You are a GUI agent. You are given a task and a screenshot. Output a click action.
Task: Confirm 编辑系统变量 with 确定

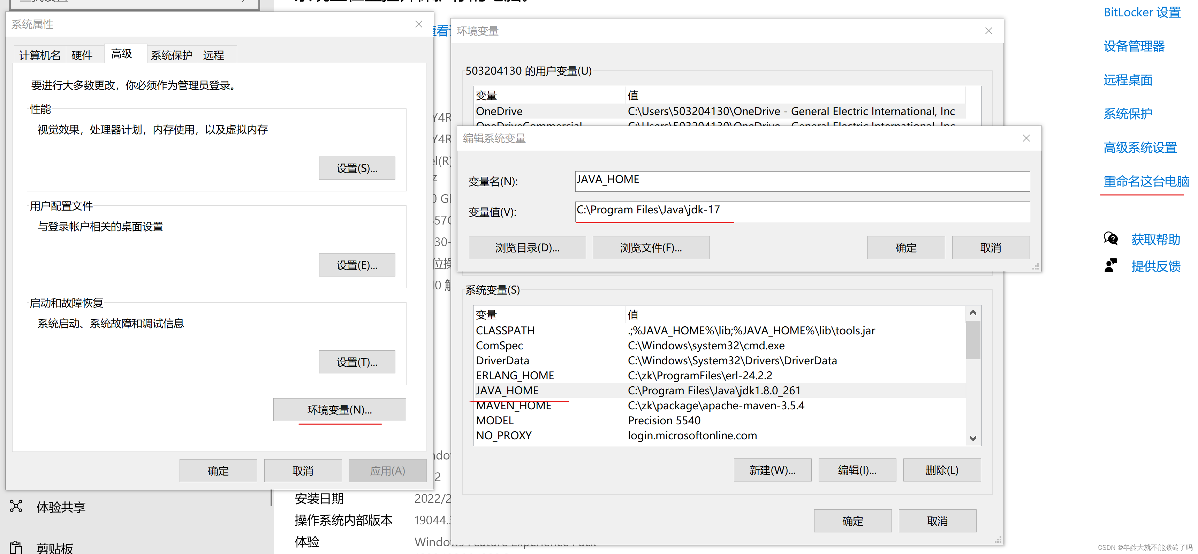(905, 247)
